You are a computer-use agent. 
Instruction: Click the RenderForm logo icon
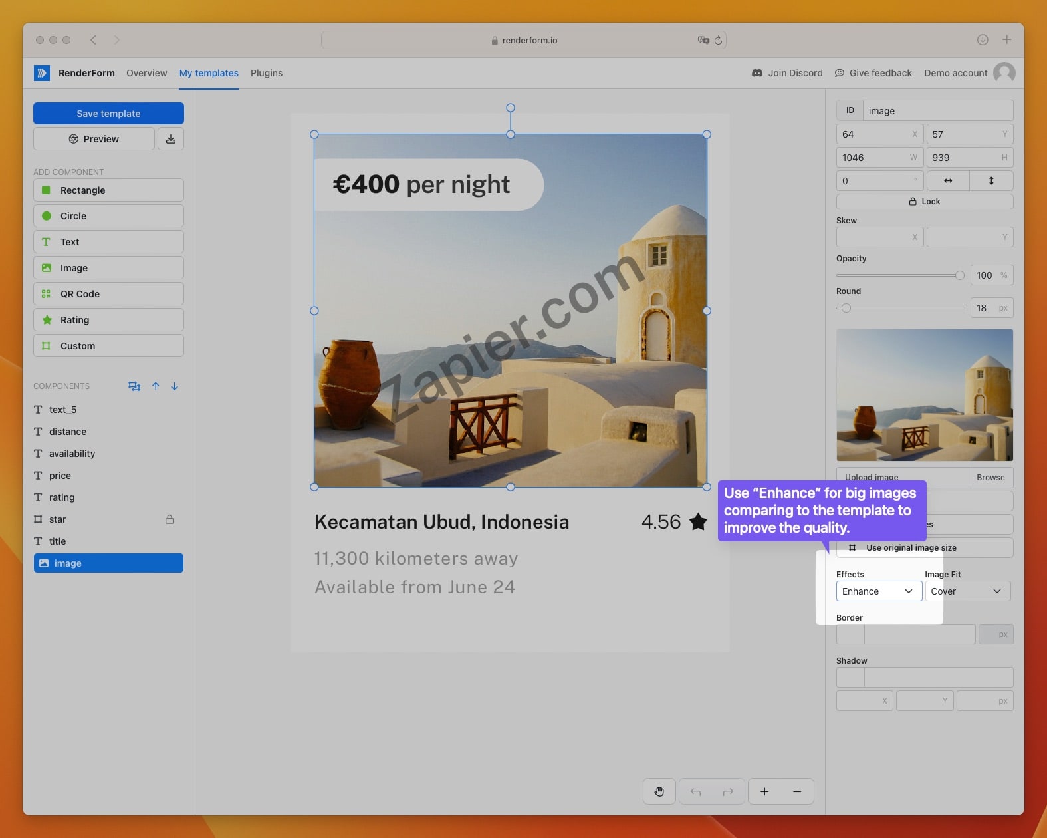[x=42, y=73]
